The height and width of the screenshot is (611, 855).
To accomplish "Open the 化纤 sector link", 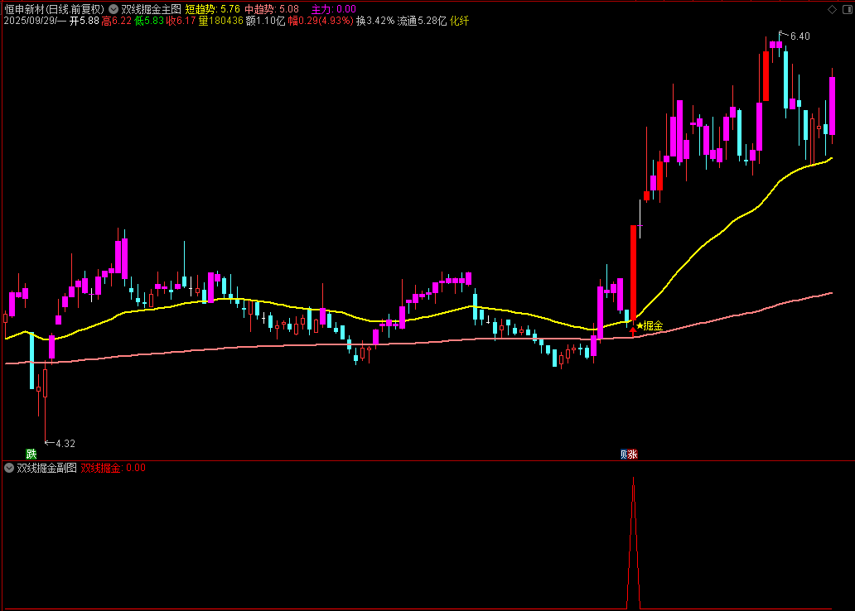I will click(x=459, y=21).
